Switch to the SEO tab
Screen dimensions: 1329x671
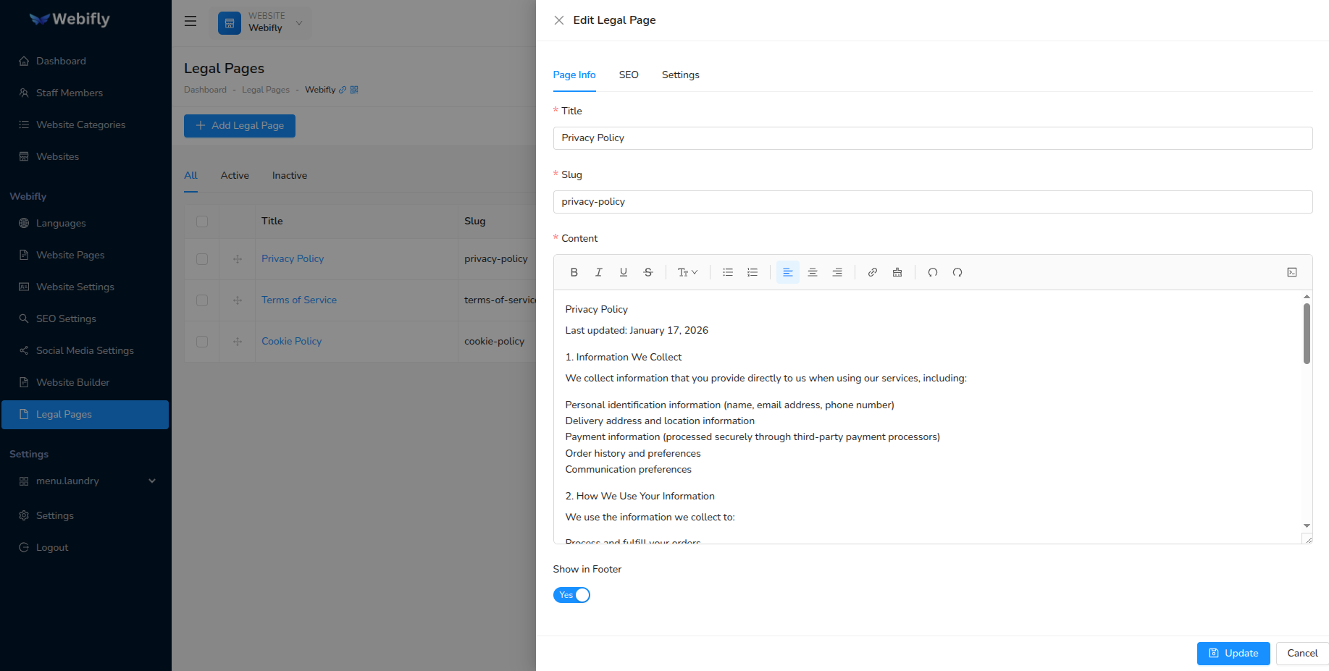click(629, 75)
